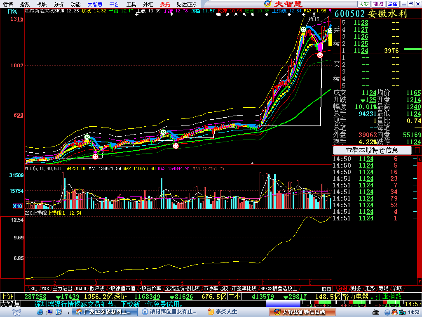Open the 指数 menu
The height and width of the screenshot is (317, 422).
pos(25,4)
